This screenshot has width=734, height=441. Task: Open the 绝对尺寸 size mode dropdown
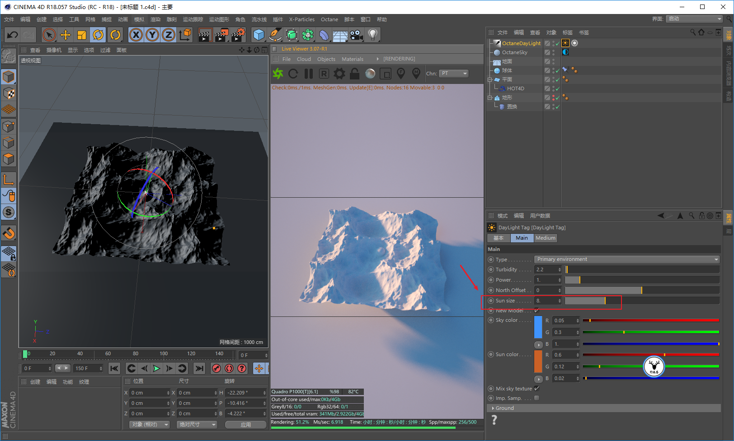click(197, 424)
